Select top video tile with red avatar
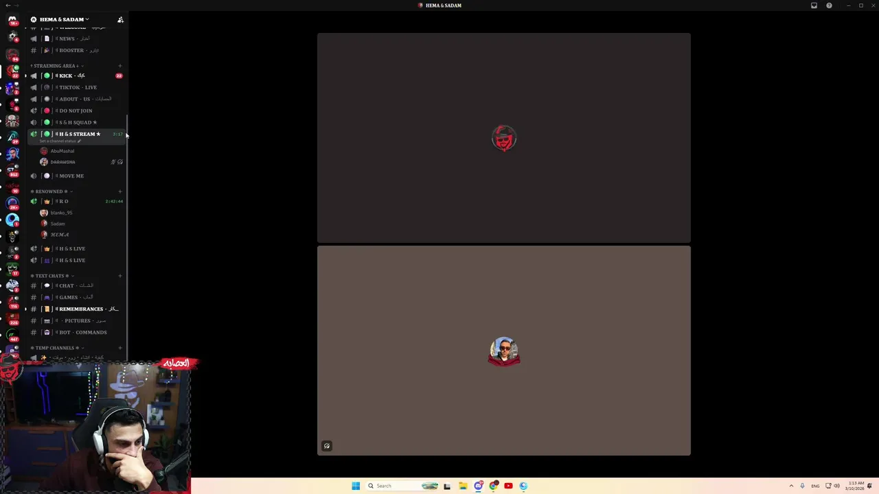Image resolution: width=879 pixels, height=494 pixels. click(x=504, y=138)
